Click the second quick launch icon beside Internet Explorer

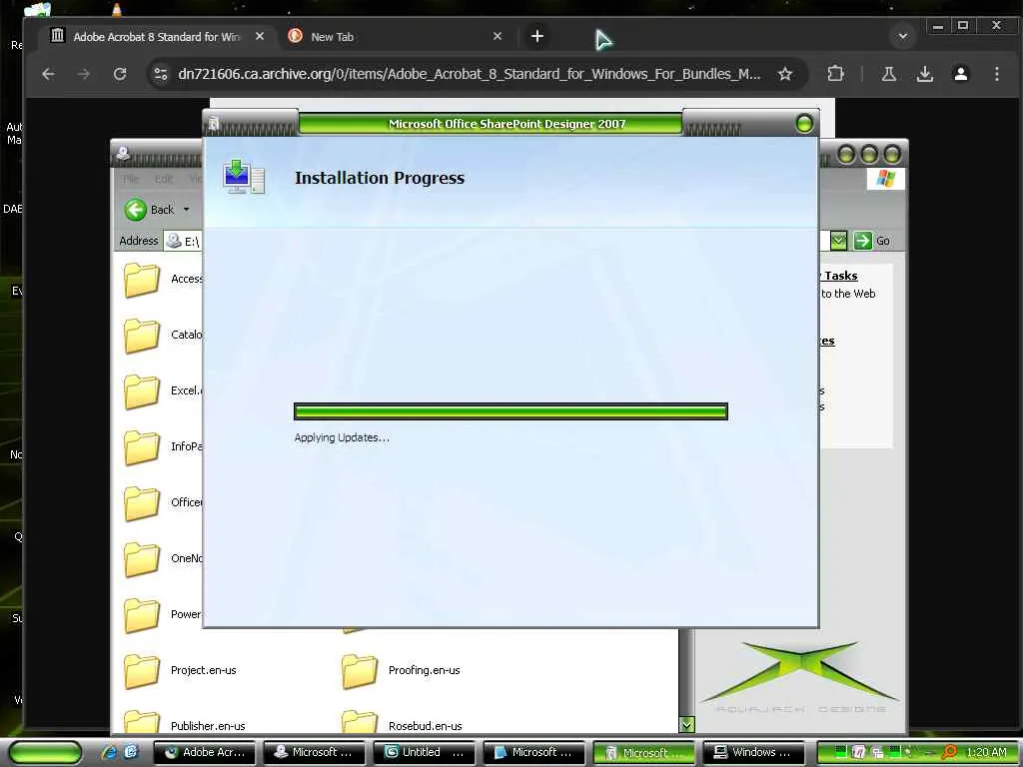coord(131,752)
